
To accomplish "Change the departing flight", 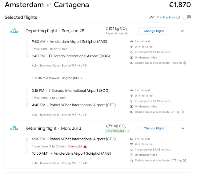I will point(154,31).
